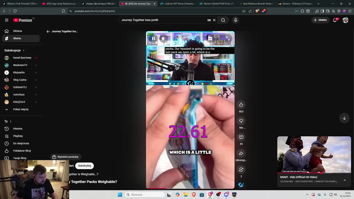Open a new browser tab
Screen dimensions: 354x199
click(318, 4)
